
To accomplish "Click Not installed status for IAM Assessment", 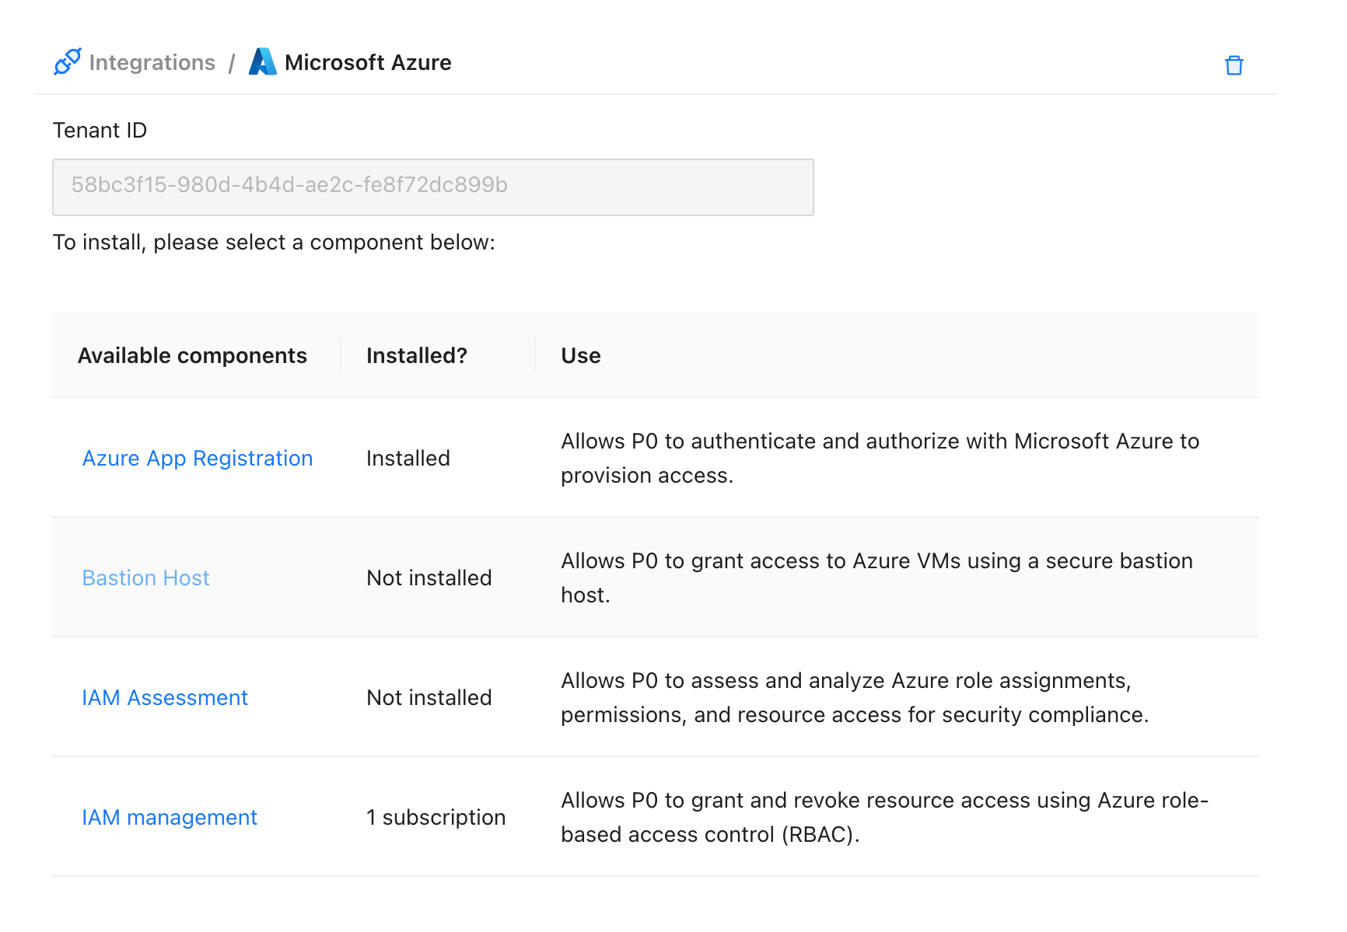I will [429, 698].
